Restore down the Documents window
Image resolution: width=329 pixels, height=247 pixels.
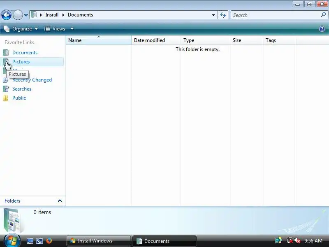(310, 4)
